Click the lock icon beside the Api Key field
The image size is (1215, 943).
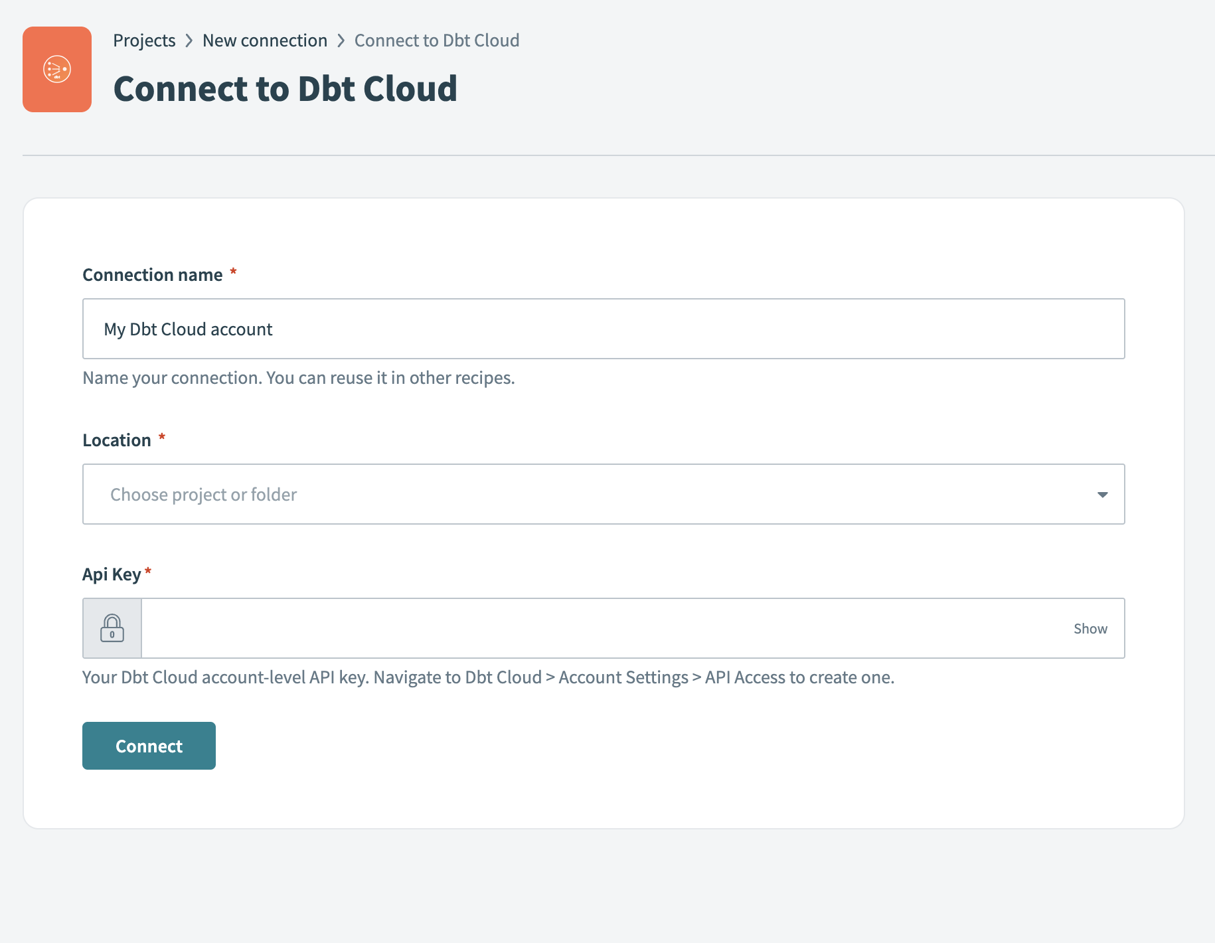[112, 628]
